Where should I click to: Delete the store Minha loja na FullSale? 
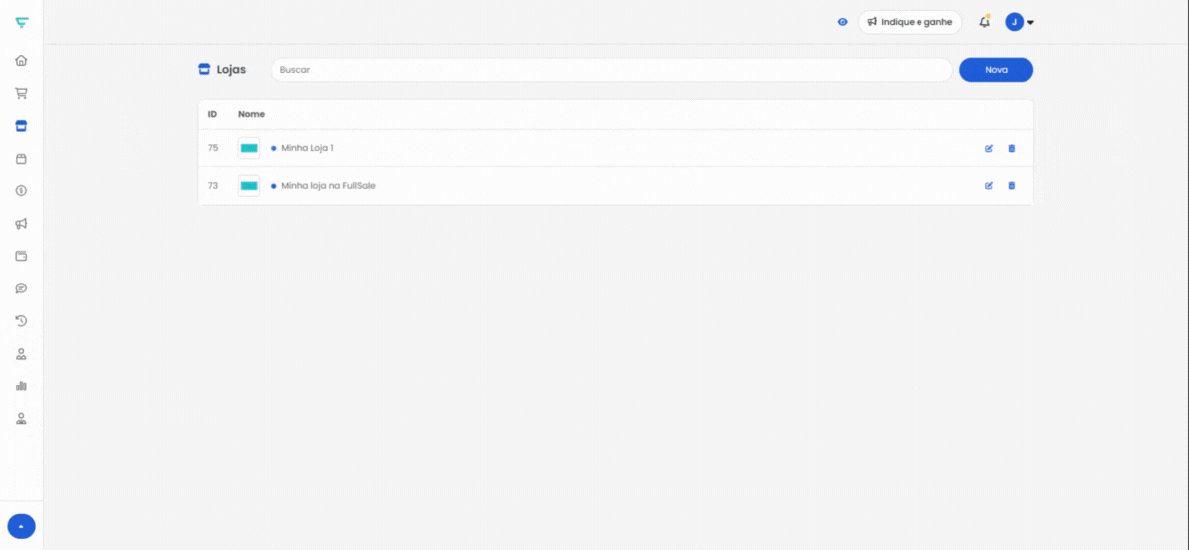1012,185
